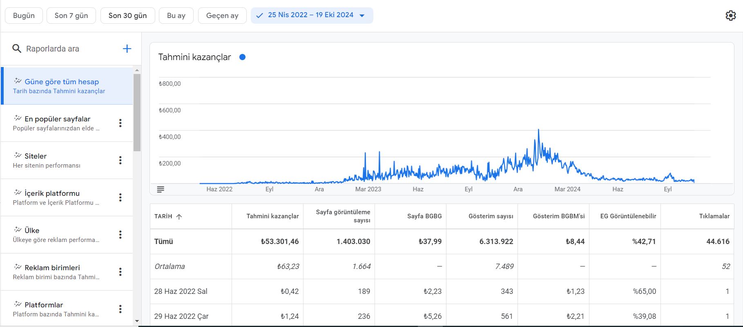Click the plus icon to add report
The height and width of the screenshot is (327, 743).
pyautogui.click(x=127, y=49)
